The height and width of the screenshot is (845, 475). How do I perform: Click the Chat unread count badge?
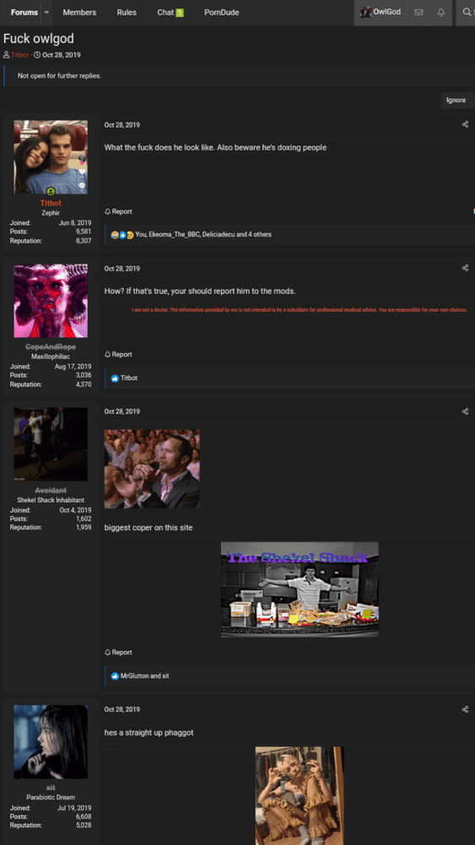(180, 13)
